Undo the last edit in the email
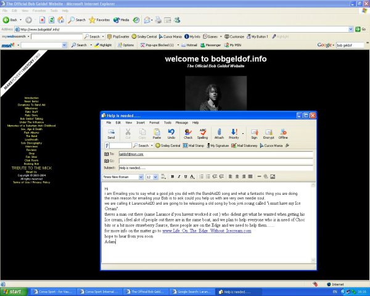This screenshot has width=370, height=296. (x=171, y=133)
